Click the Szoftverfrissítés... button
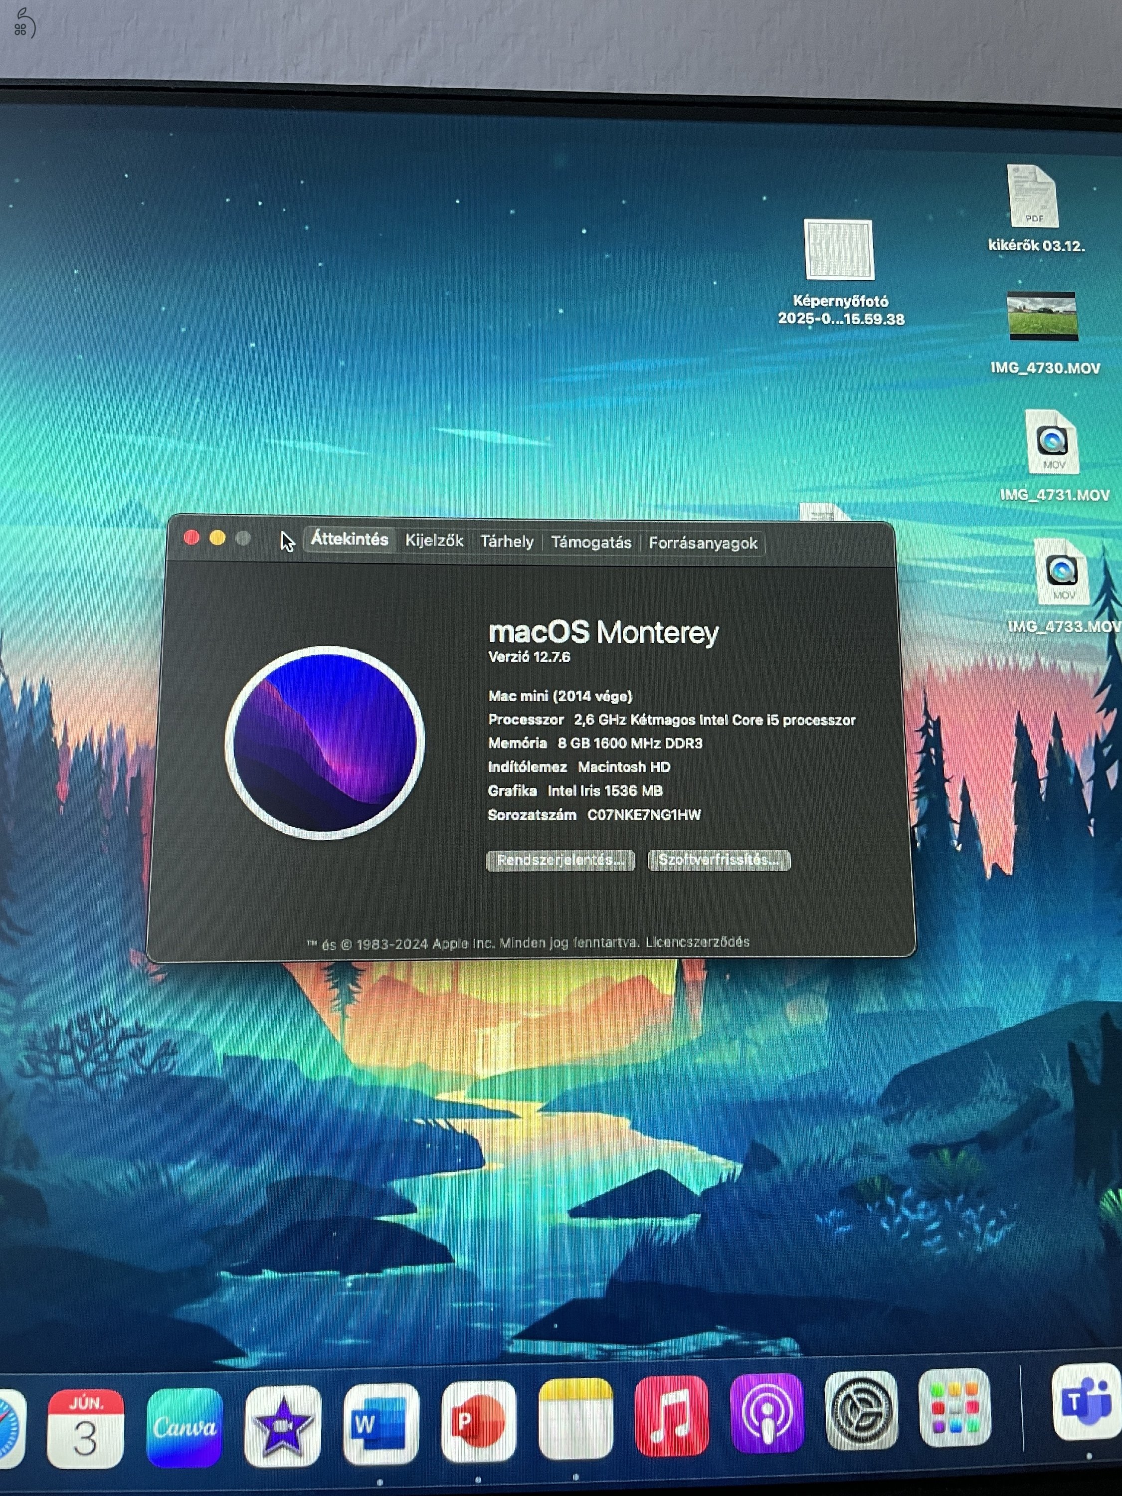The width and height of the screenshot is (1122, 1496). tap(719, 860)
